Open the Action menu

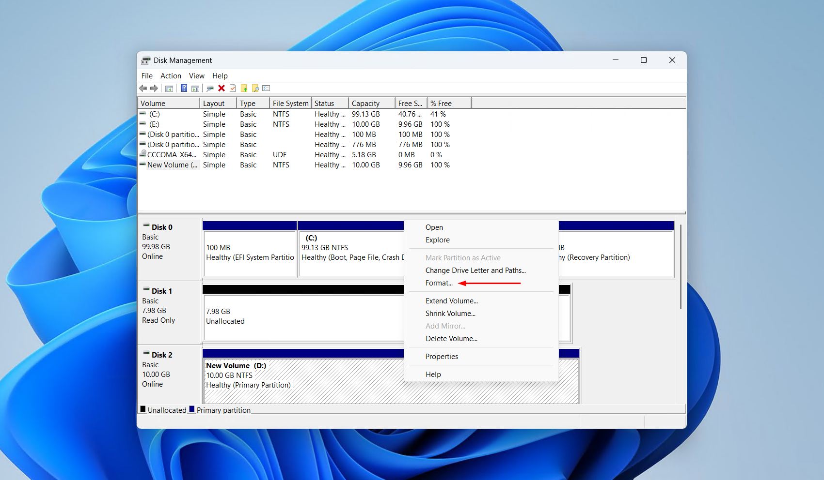click(x=171, y=76)
